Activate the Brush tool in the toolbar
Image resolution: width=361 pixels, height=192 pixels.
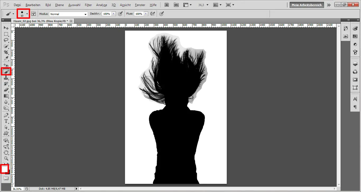pyautogui.click(x=6, y=71)
